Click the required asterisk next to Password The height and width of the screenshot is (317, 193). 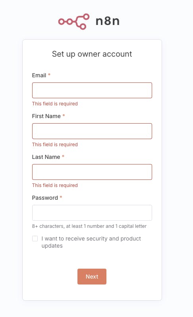[x=61, y=197]
